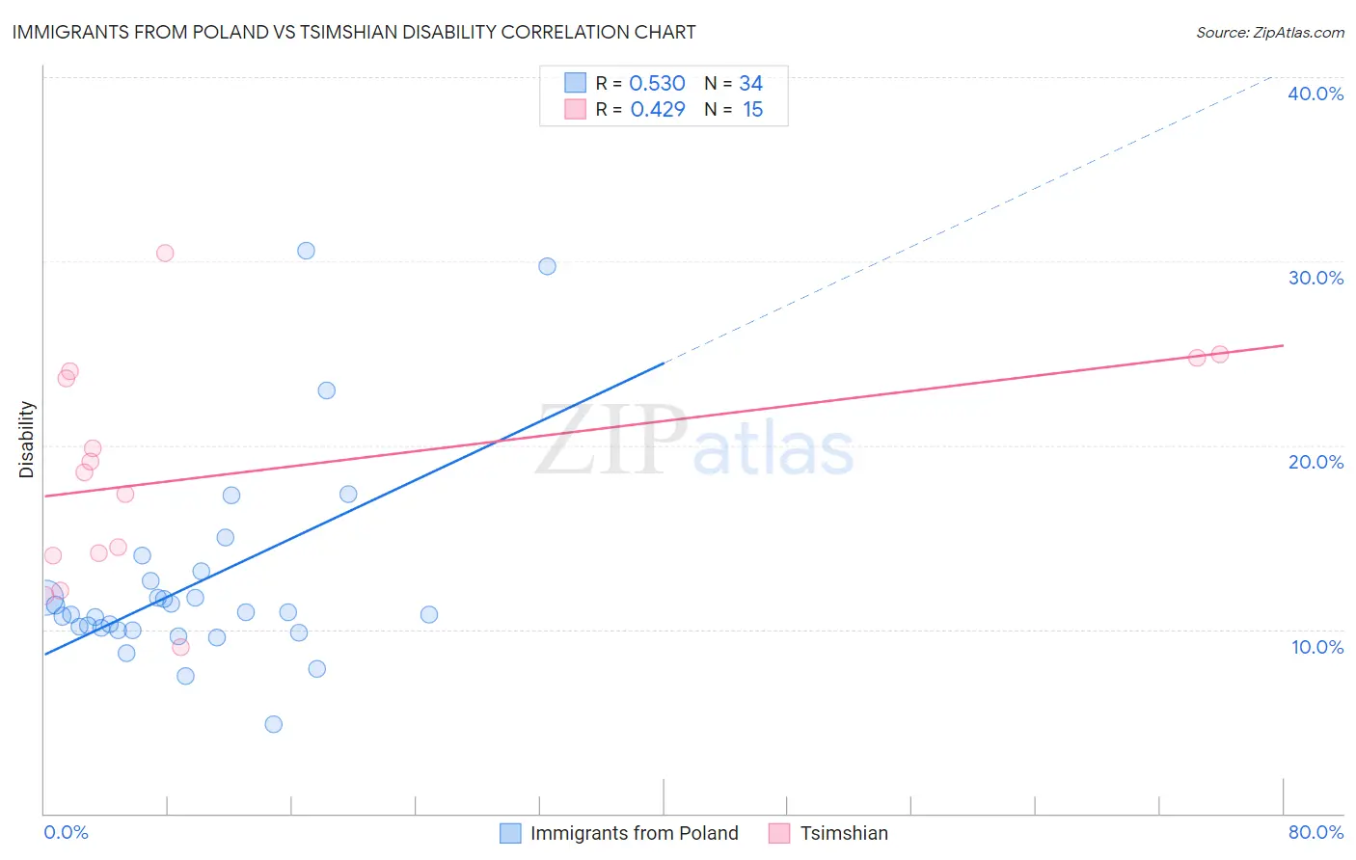Viewport: 1356px width, 860px height.
Task: Click the 80.0% x-axis label
Action: (1315, 832)
